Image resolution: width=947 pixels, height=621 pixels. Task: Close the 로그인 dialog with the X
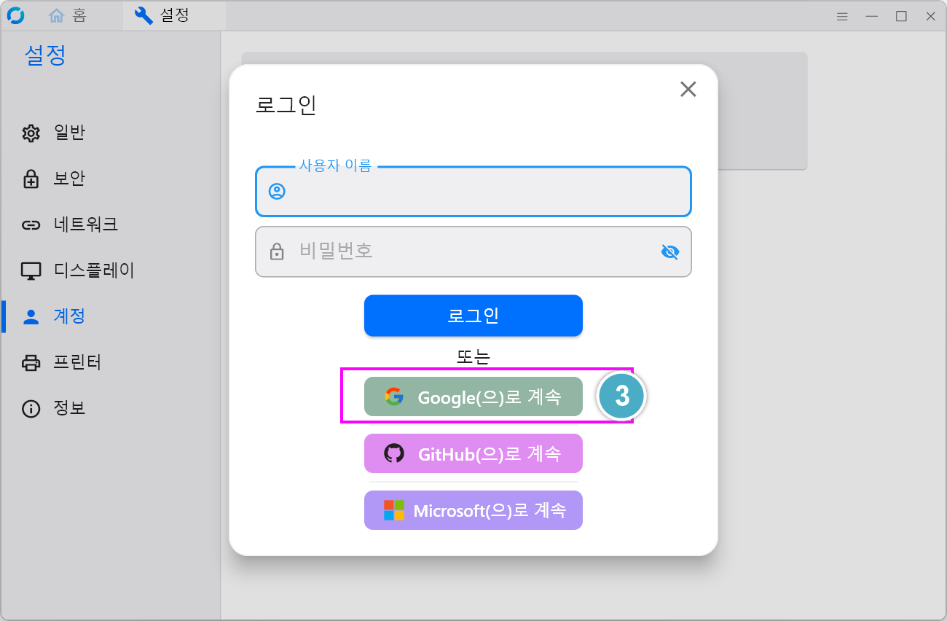point(688,89)
